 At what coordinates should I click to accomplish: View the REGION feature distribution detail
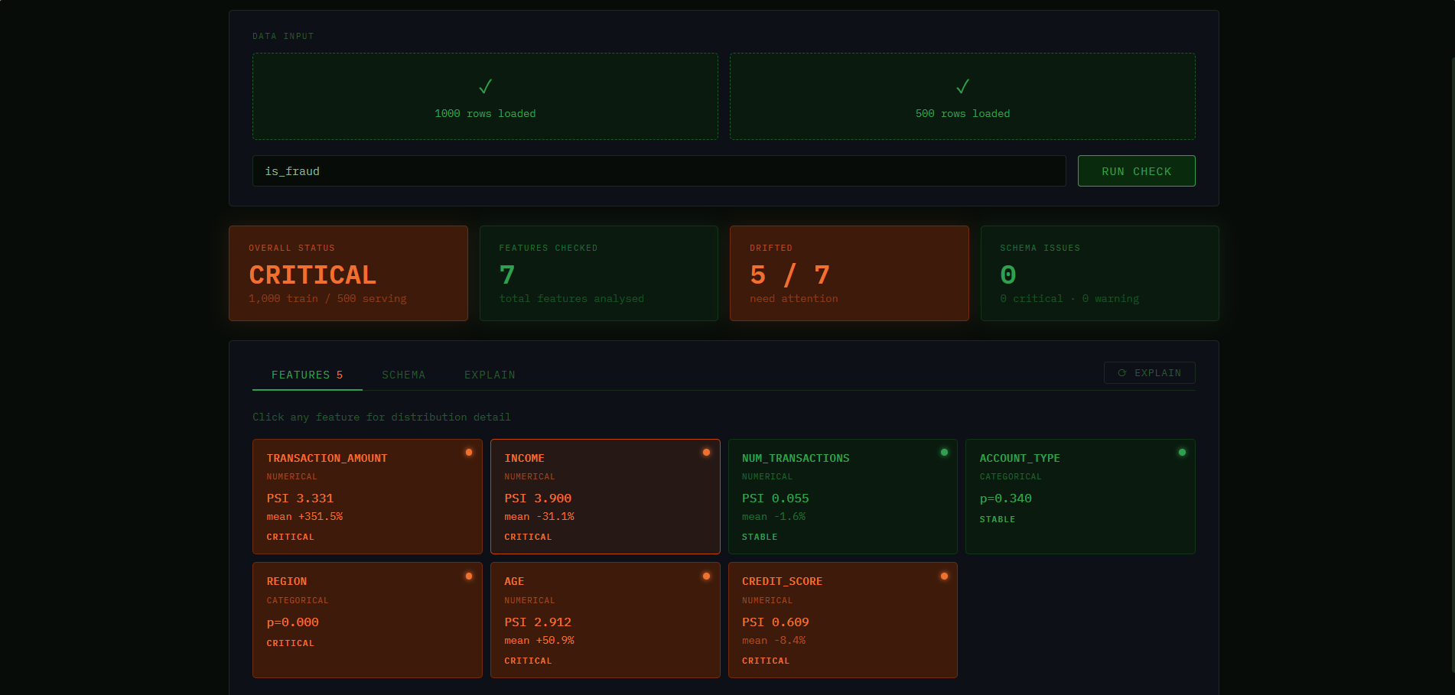pyautogui.click(x=367, y=620)
